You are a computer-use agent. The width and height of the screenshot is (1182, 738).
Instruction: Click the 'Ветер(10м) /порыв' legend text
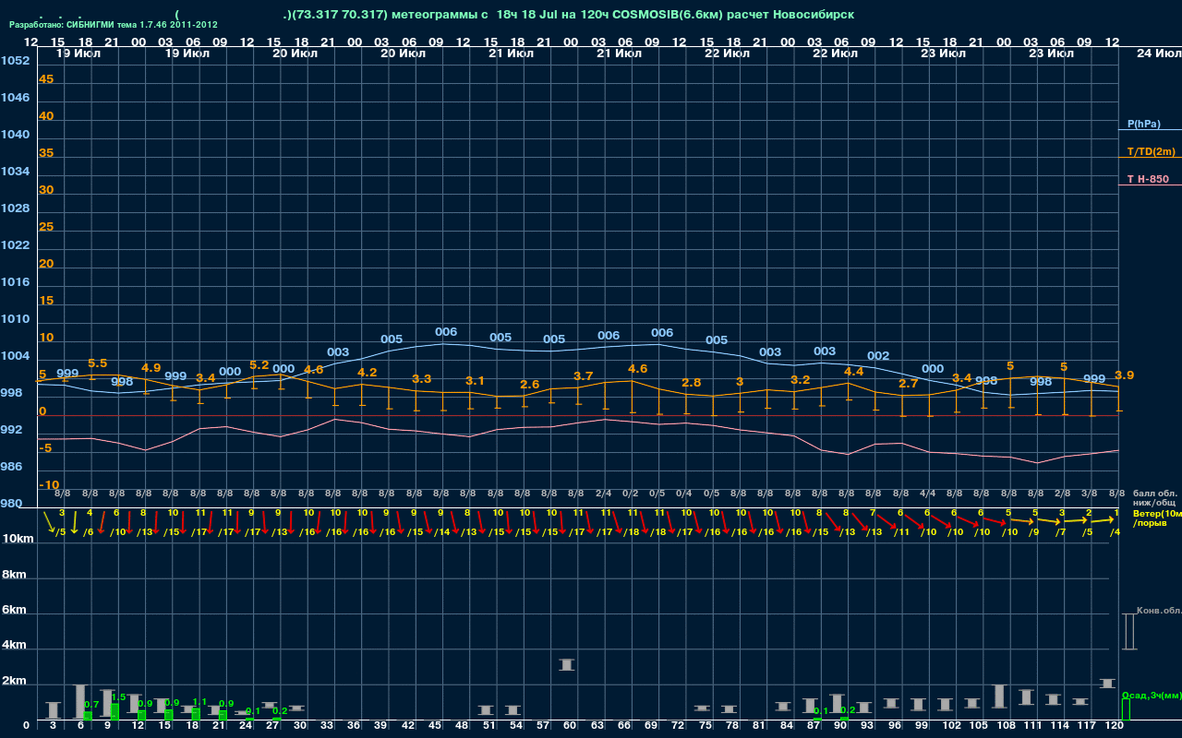click(1157, 518)
